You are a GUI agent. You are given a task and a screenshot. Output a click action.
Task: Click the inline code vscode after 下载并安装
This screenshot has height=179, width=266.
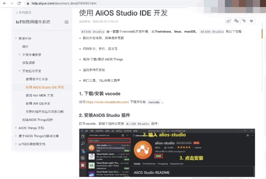[x=154, y=102]
